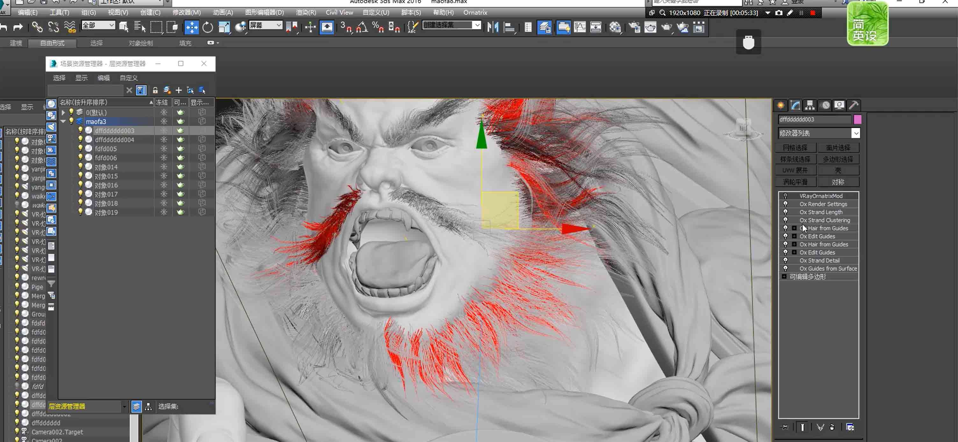The image size is (958, 442).
Task: Toggle lightbulb for VRayOrnatrixMod modifier
Action: (785, 196)
